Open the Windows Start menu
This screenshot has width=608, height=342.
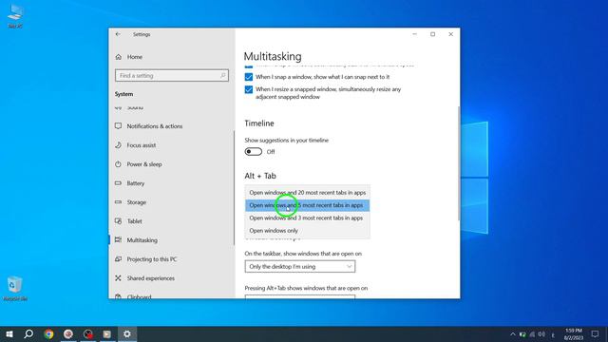(x=9, y=333)
